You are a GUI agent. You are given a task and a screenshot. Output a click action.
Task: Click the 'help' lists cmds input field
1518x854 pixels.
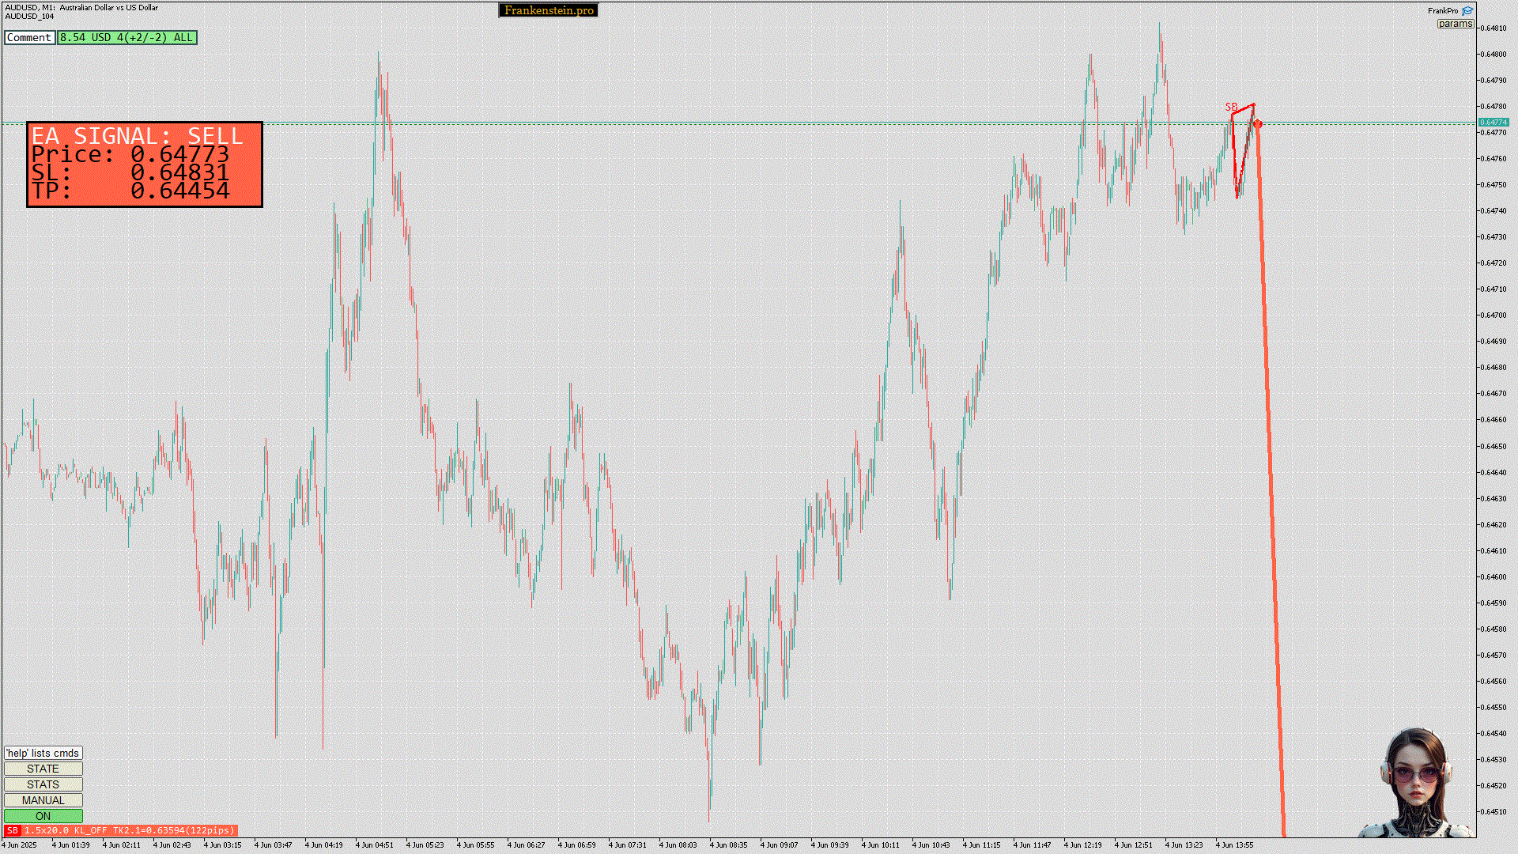(x=43, y=753)
